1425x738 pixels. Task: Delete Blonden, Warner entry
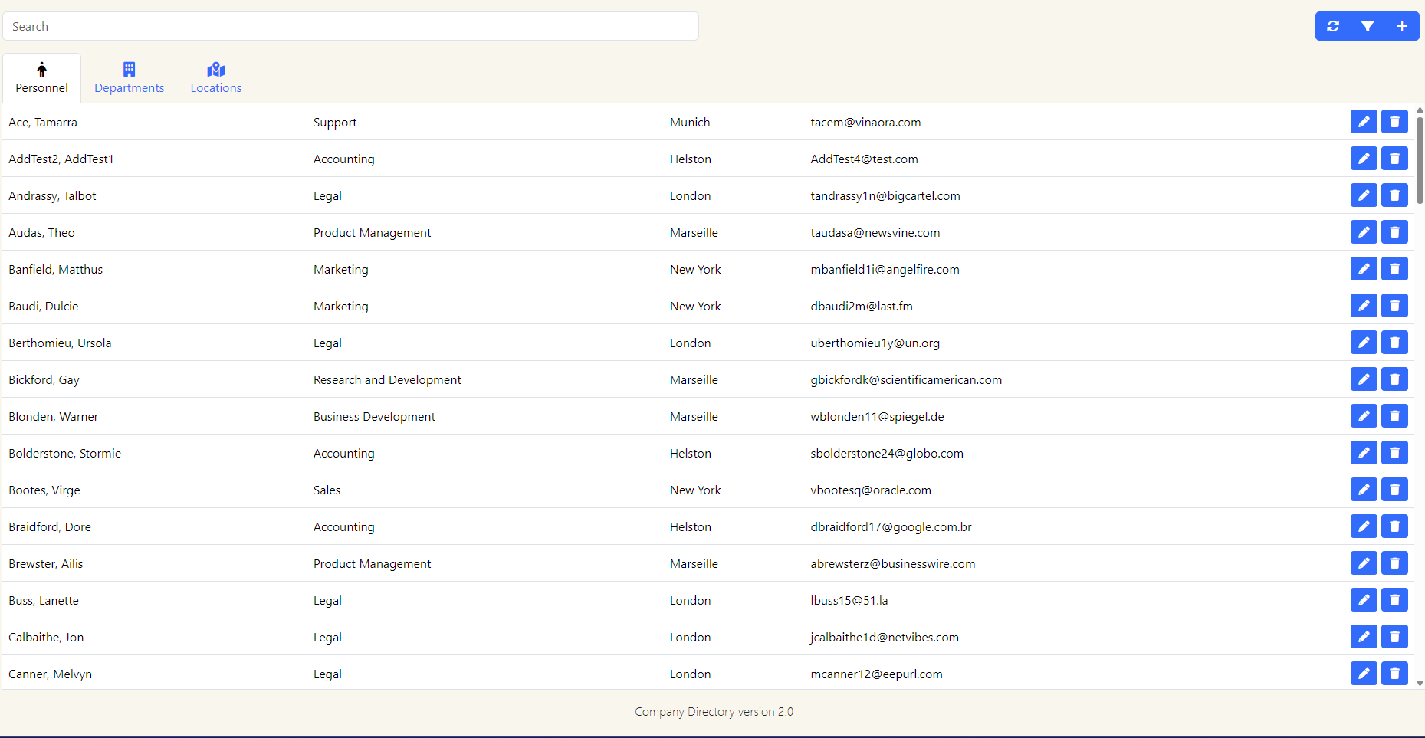pos(1394,416)
